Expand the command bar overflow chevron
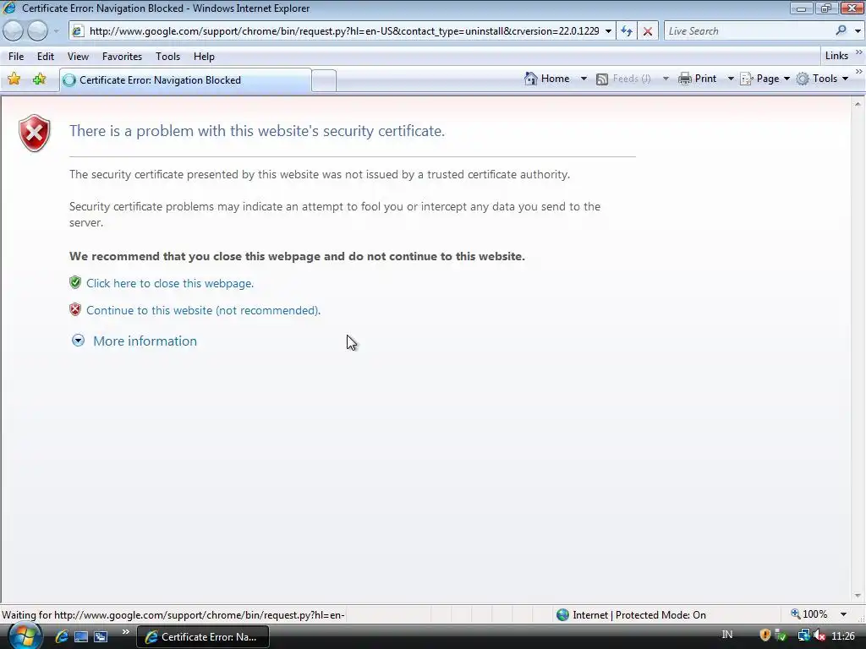The image size is (866, 649). [859, 72]
